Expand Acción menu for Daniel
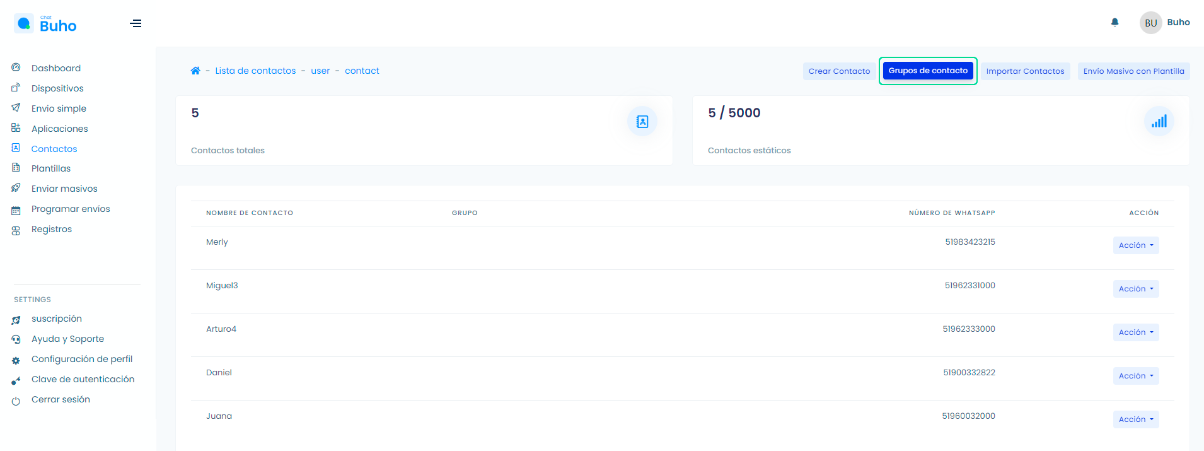The width and height of the screenshot is (1204, 451). (1135, 376)
